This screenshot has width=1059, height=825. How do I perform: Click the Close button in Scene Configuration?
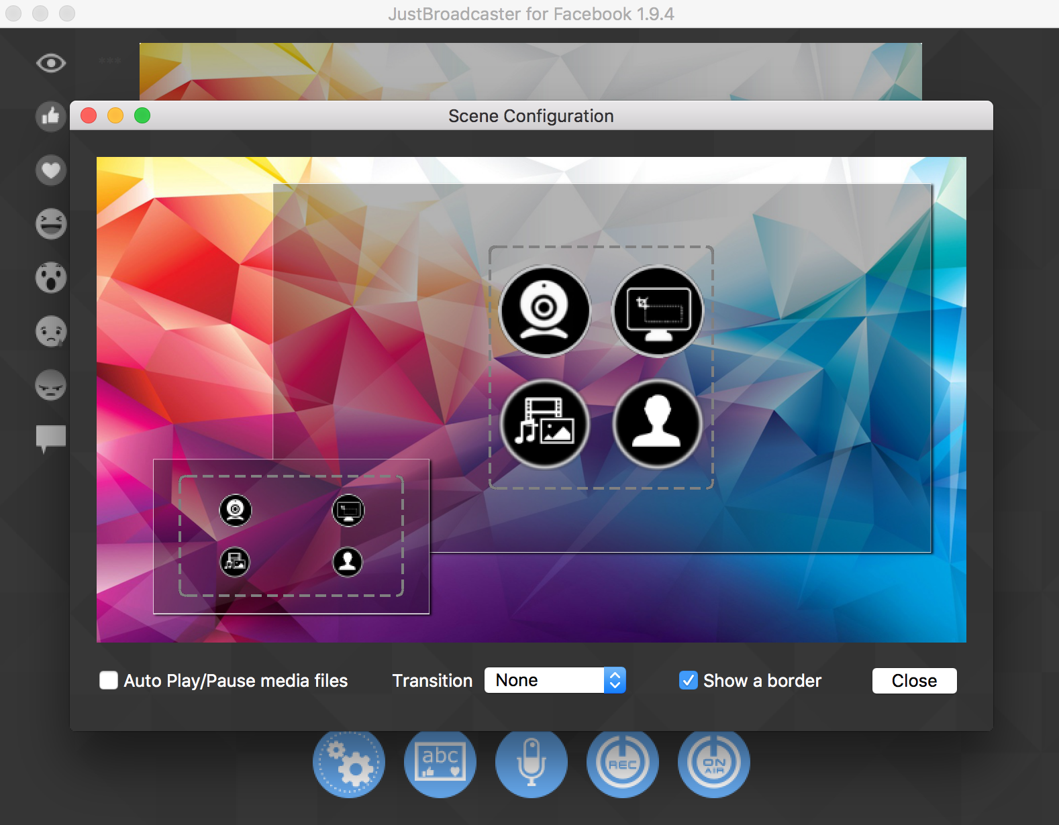pos(914,681)
